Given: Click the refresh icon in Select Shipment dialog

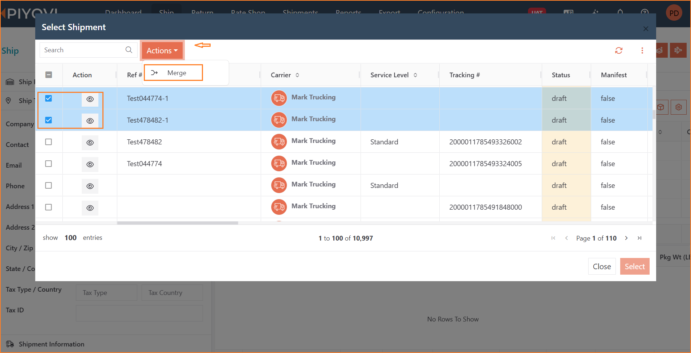Looking at the screenshot, I should coord(619,50).
